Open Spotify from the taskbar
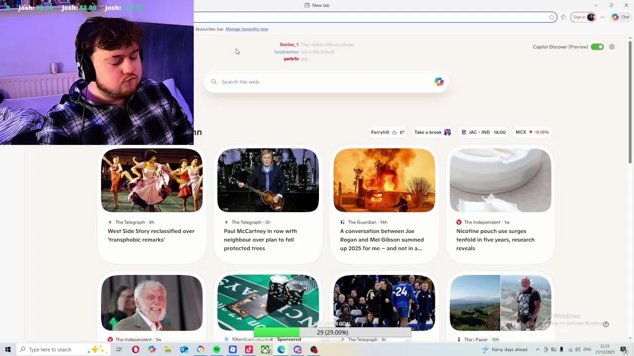This screenshot has width=634, height=356. coord(216,350)
